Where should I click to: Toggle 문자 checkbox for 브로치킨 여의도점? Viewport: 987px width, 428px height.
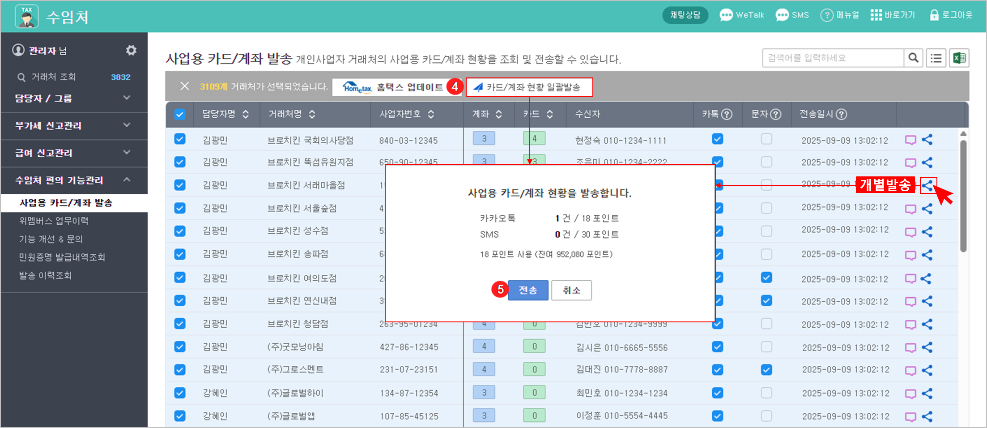(x=766, y=278)
